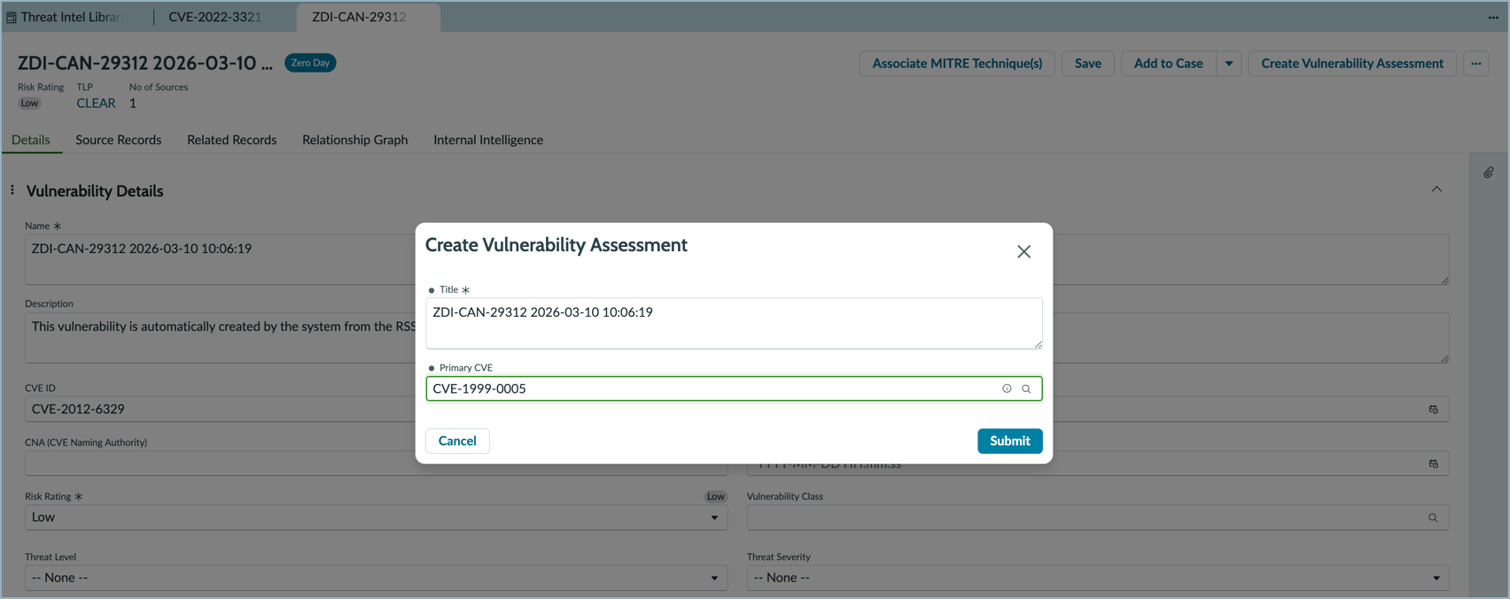The width and height of the screenshot is (1510, 599).
Task: Click the Low risk rating badge in header
Action: click(x=29, y=104)
